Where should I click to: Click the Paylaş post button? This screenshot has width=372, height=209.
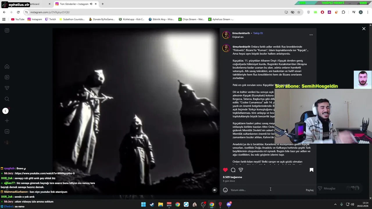point(310,190)
